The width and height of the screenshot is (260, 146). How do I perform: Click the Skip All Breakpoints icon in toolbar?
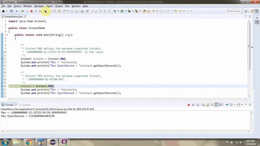(17, 11)
